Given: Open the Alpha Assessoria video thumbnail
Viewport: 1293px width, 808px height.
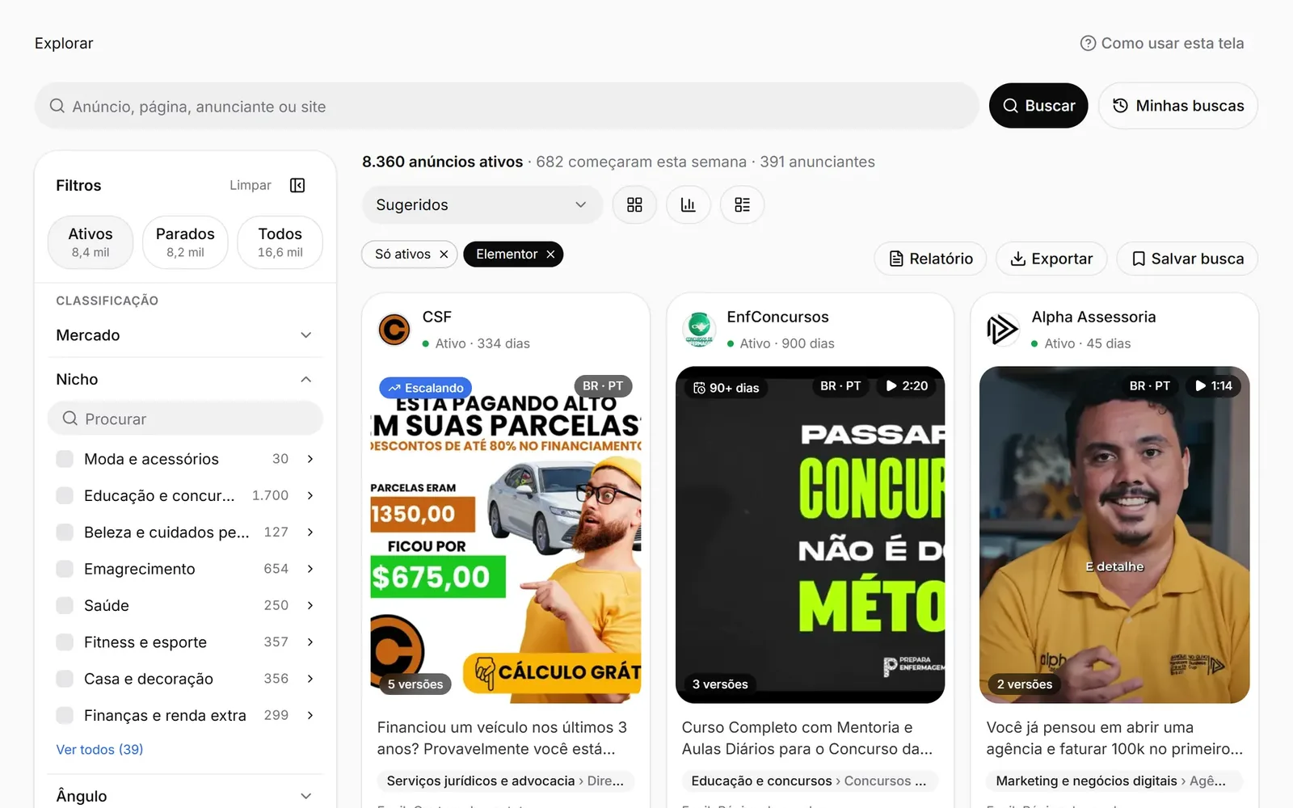Looking at the screenshot, I should coord(1114,535).
